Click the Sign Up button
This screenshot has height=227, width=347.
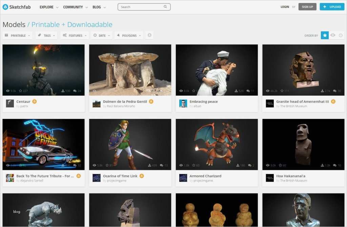[307, 7]
